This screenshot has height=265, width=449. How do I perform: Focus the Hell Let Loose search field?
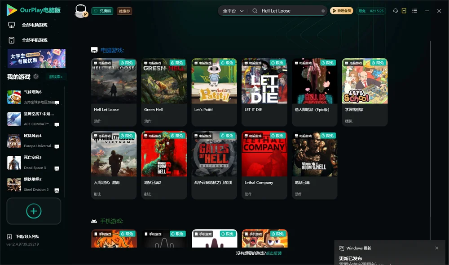pyautogui.click(x=289, y=11)
